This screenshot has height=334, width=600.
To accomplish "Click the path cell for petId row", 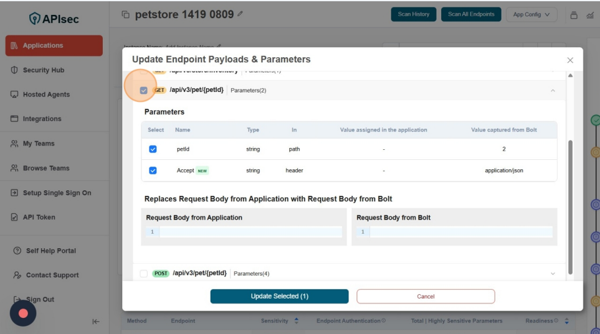I will (x=294, y=149).
